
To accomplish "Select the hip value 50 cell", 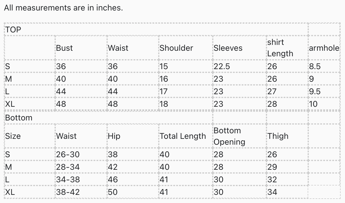I will [x=113, y=192].
